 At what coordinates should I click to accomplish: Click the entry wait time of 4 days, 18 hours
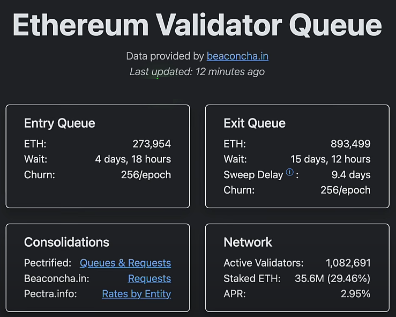tap(133, 159)
